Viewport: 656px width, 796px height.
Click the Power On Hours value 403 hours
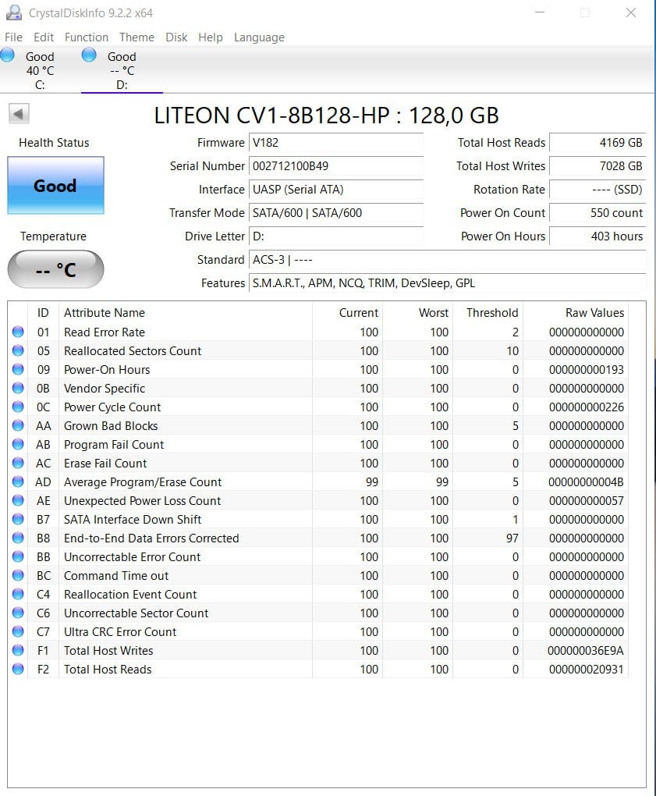[597, 236]
